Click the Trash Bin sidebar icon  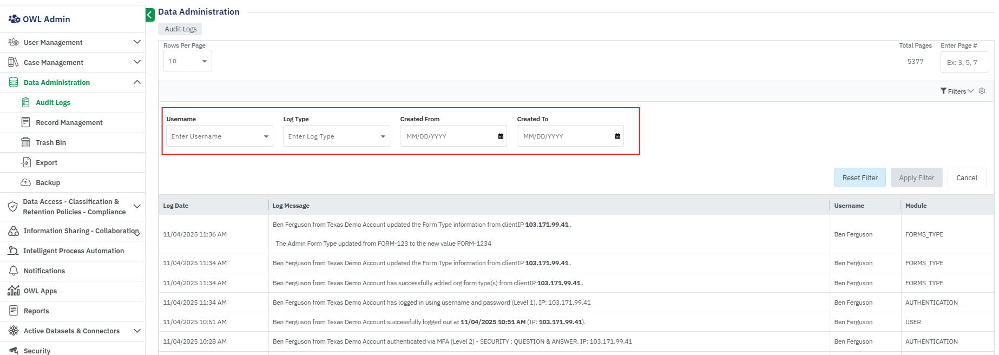(x=25, y=142)
